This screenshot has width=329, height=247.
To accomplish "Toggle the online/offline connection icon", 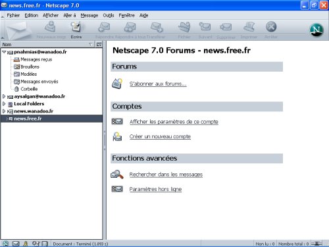I will (316, 244).
